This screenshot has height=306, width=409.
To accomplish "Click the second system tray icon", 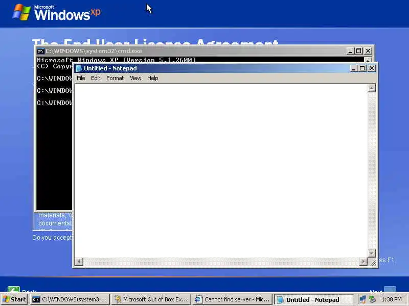I will coord(373,299).
